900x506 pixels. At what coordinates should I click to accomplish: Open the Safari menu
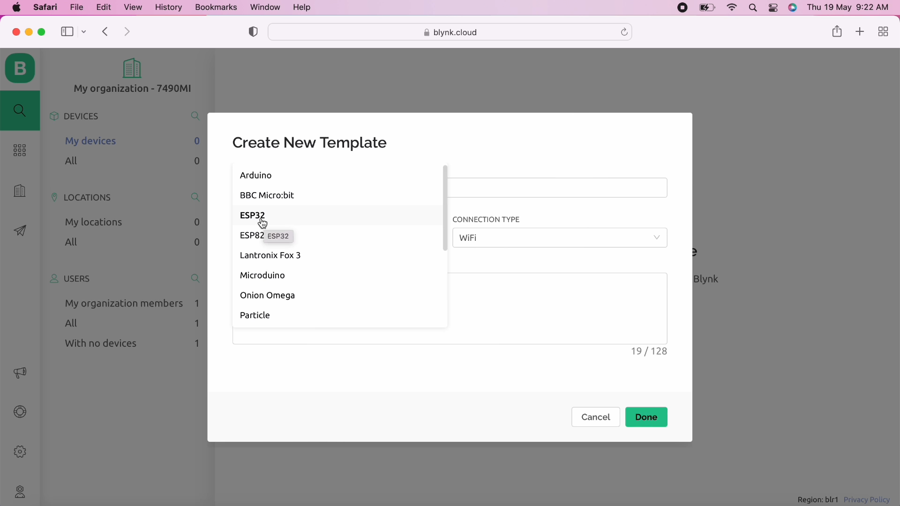coord(45,7)
